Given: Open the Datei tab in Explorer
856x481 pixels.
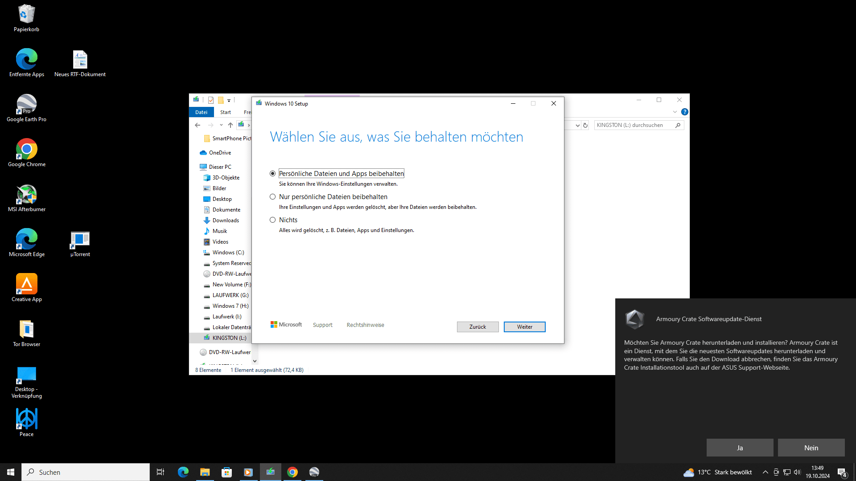Looking at the screenshot, I should point(201,112).
